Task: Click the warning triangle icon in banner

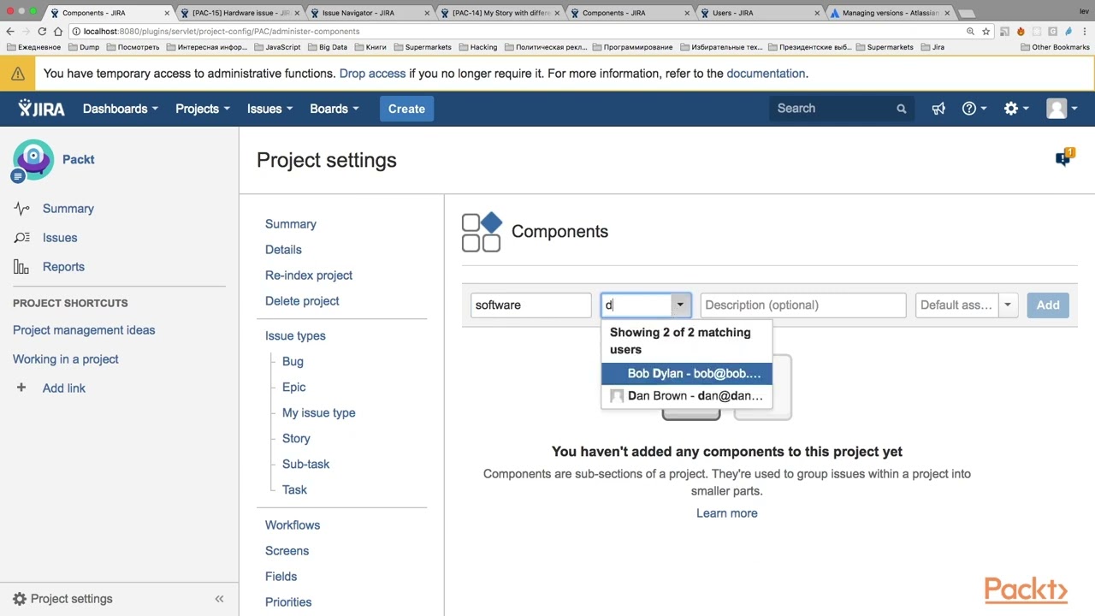Action: (18, 74)
